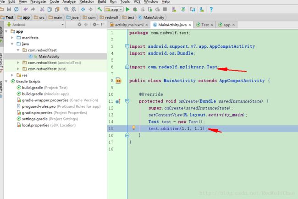This screenshot has width=298, height=199.
Task: Click the Cut scissors icon
Action: pyautogui.click(x=42, y=9)
